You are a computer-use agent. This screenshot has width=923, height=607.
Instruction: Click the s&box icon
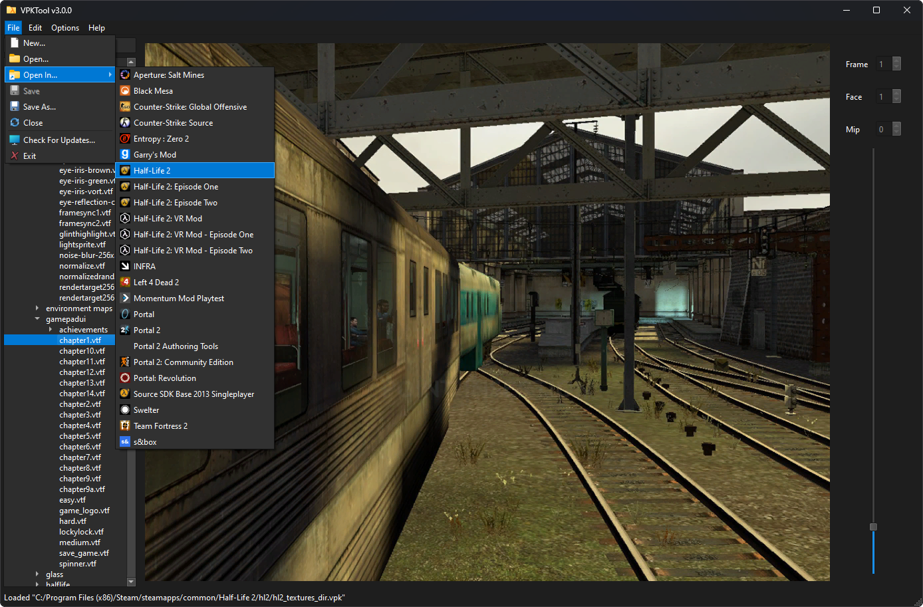(x=125, y=441)
